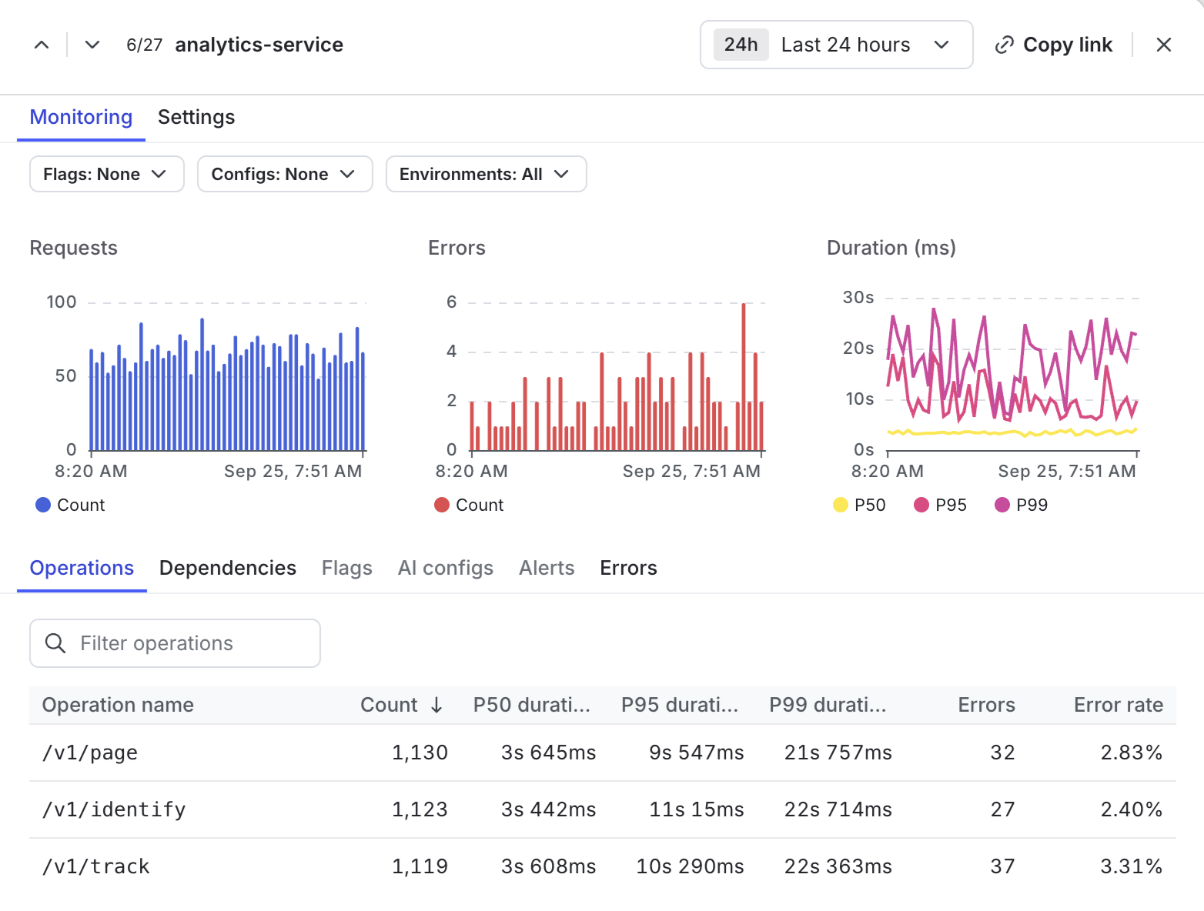Focus the Filter operations search field

(x=175, y=643)
